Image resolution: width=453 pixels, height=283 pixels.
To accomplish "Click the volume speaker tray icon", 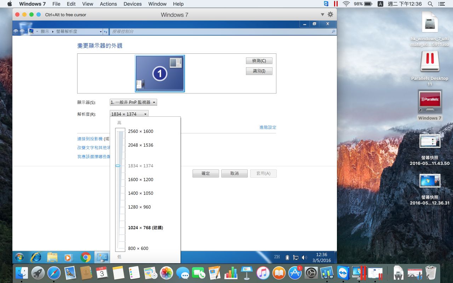I will pyautogui.click(x=304, y=257).
